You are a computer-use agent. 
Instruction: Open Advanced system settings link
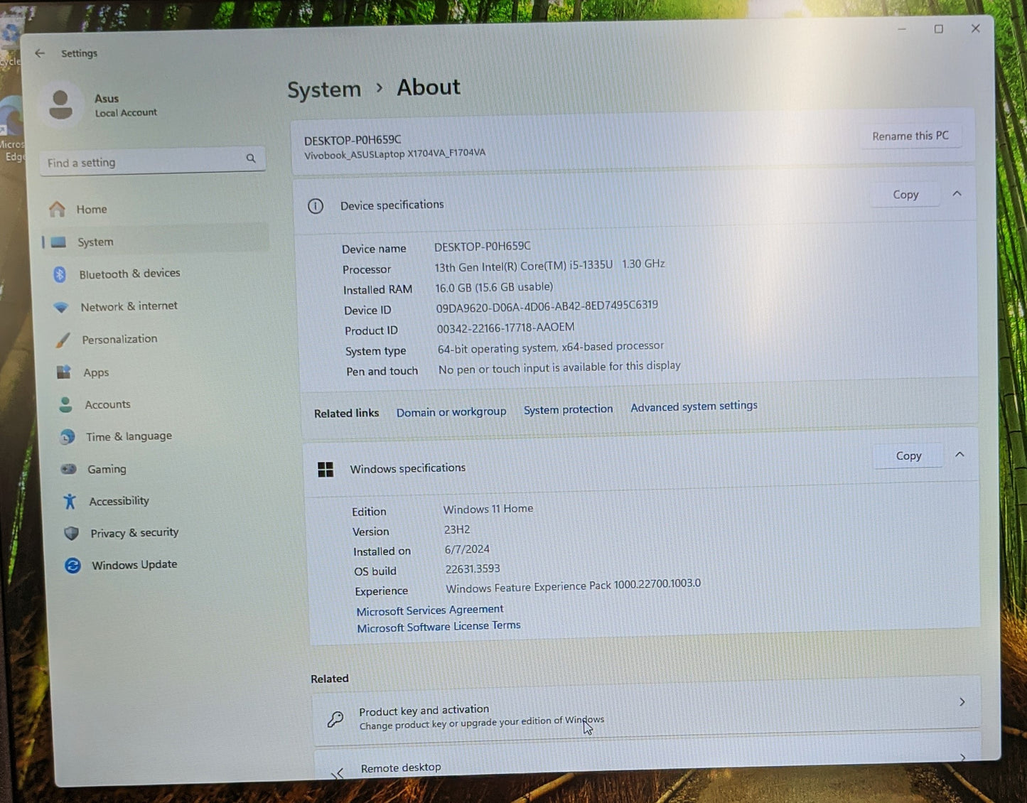(694, 406)
